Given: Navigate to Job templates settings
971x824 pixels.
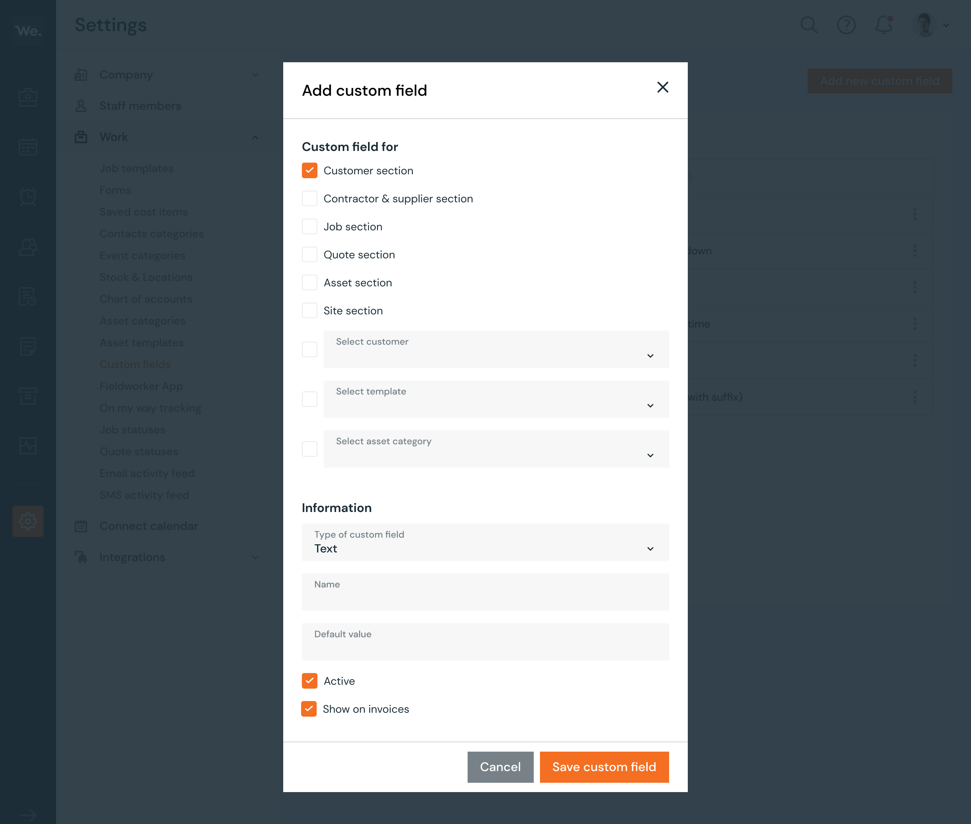Looking at the screenshot, I should pyautogui.click(x=136, y=168).
